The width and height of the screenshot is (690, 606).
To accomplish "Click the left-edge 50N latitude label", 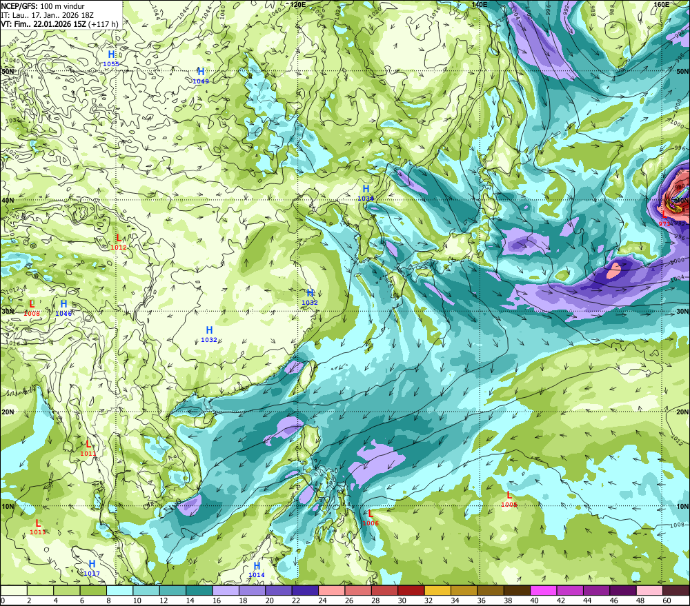I will pos(8,72).
